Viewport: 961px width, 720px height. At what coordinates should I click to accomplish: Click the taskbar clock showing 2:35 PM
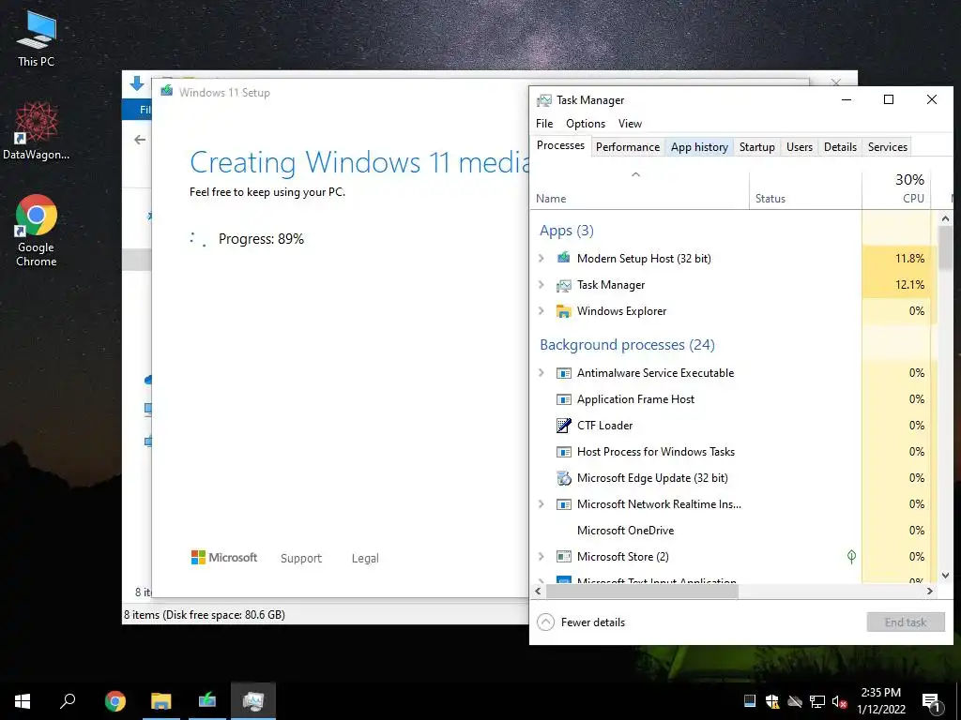click(880, 701)
